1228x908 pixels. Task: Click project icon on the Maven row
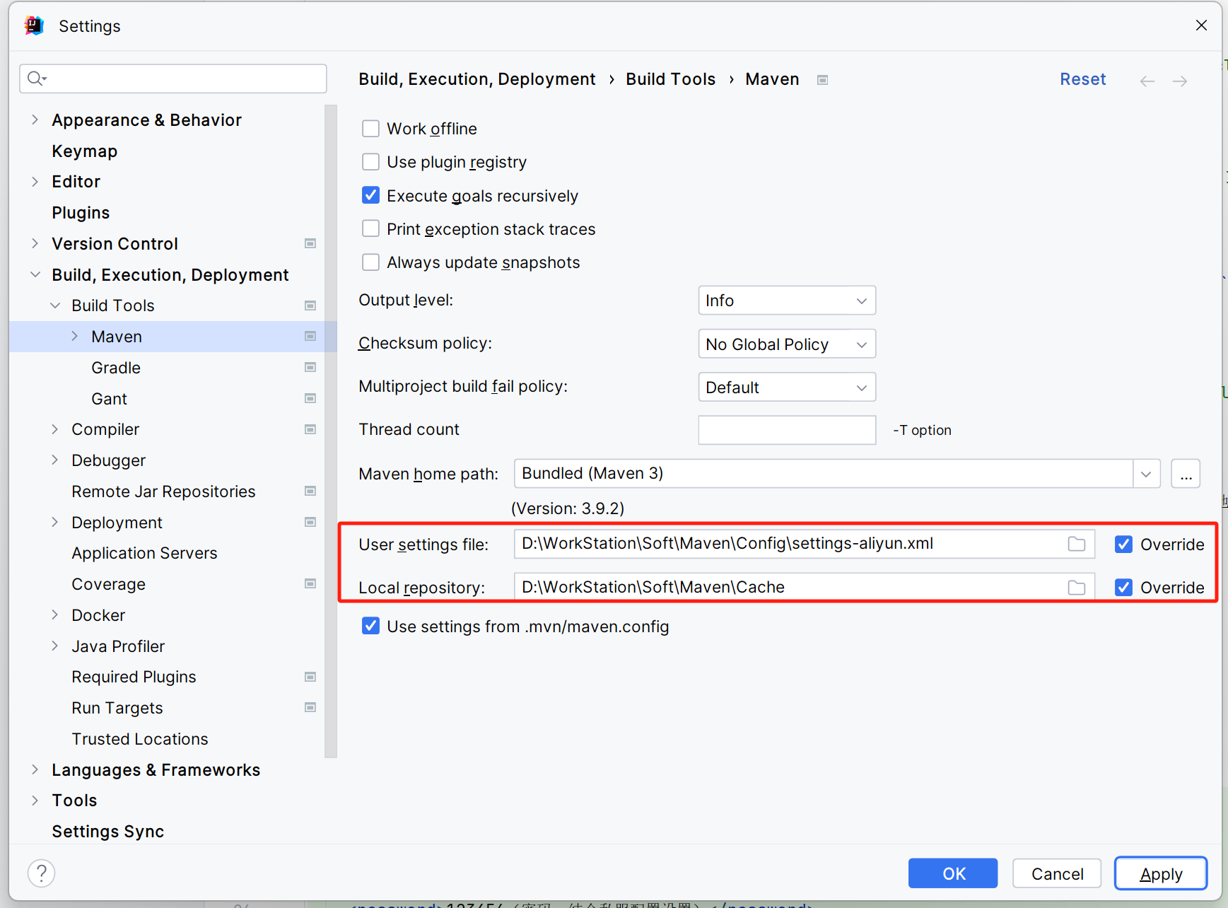[x=310, y=336]
